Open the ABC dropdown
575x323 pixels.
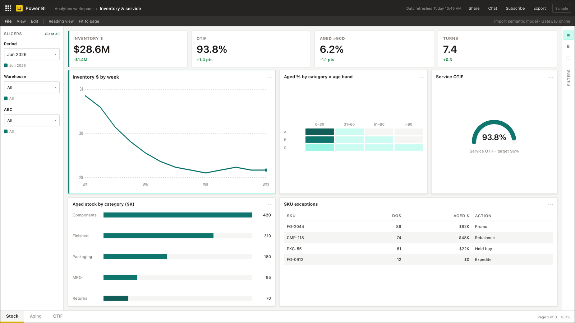32,121
